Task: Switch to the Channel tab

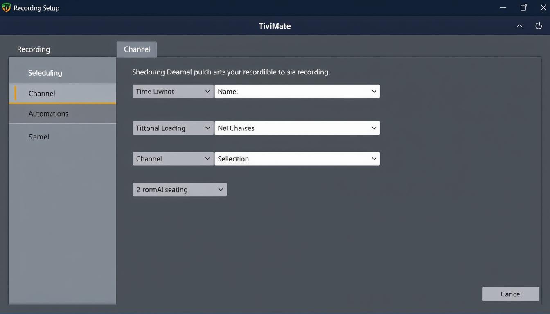Action: pyautogui.click(x=136, y=49)
